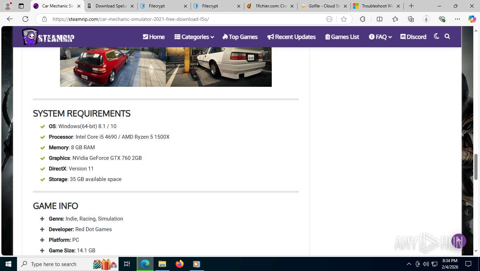Open the notifications center

click(468, 264)
